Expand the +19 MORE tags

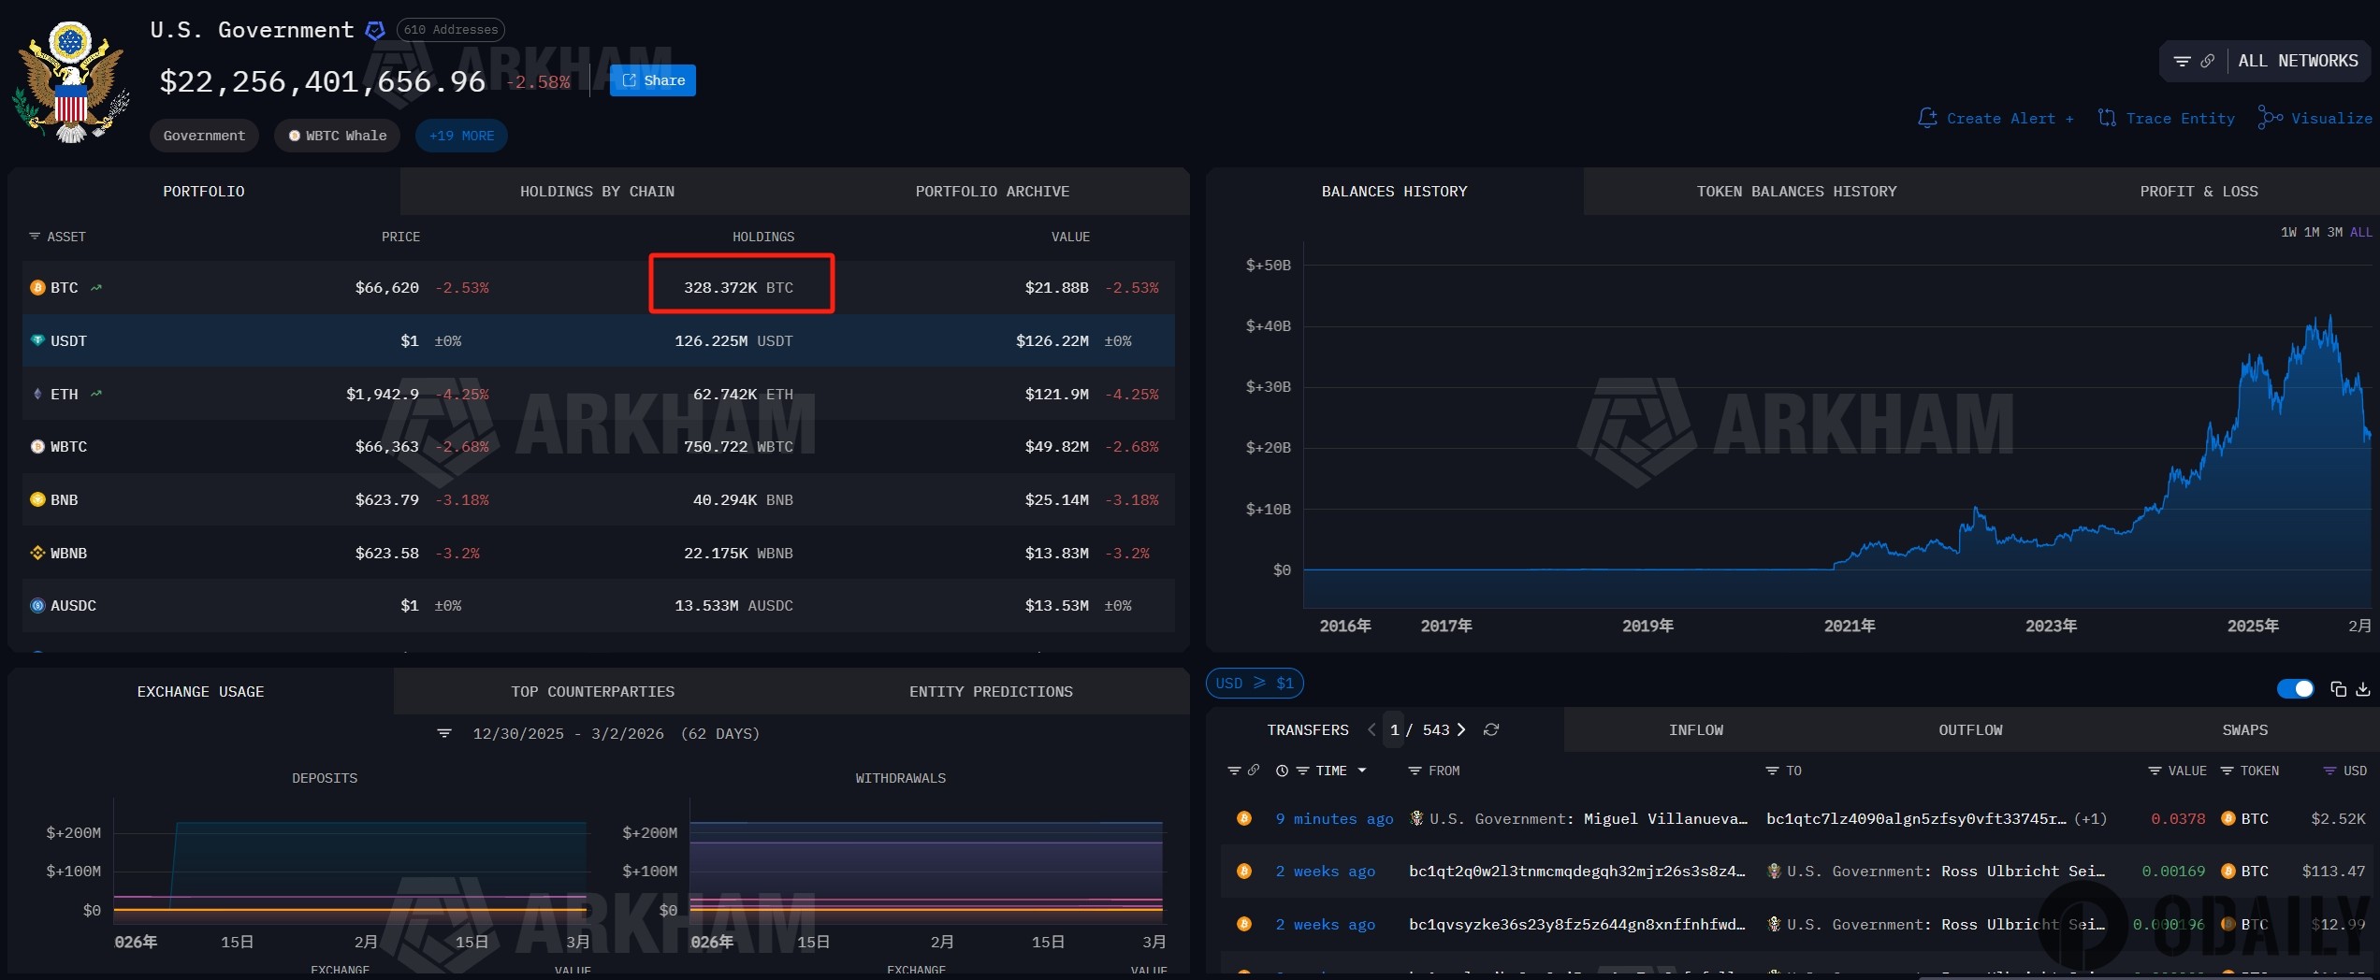point(461,136)
